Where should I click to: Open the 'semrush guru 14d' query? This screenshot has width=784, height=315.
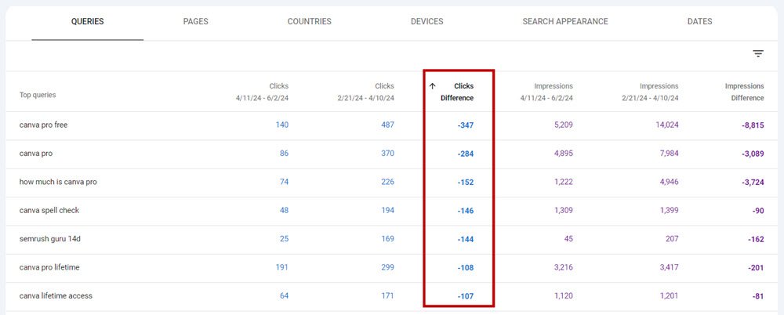pos(51,239)
